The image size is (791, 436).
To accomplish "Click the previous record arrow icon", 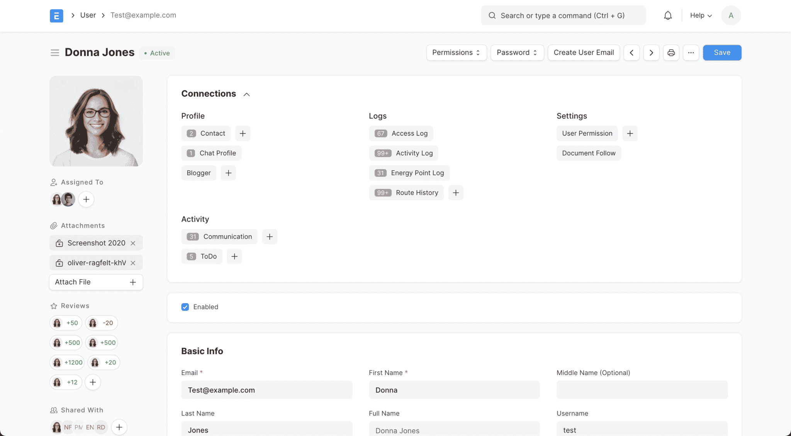I will point(631,53).
